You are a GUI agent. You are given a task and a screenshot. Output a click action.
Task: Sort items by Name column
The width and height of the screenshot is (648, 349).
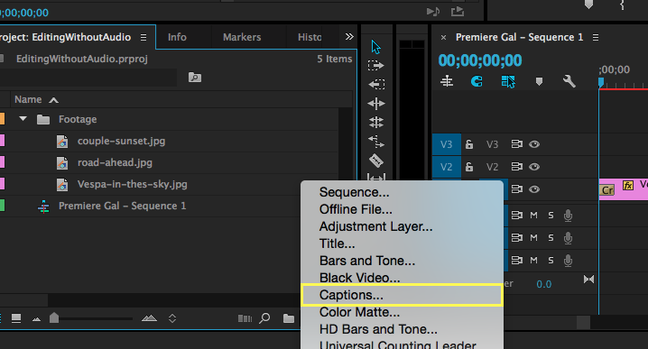28,99
